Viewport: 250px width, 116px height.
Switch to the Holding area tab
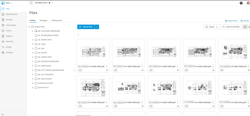click(x=57, y=20)
